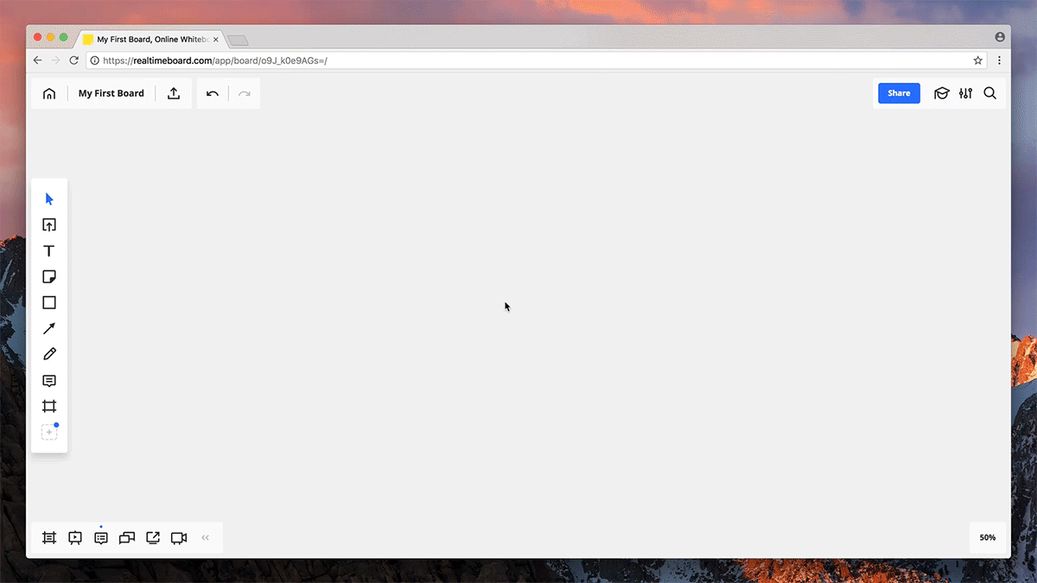This screenshot has height=583, width=1037.
Task: Select the Frame tool
Action: [x=49, y=406]
